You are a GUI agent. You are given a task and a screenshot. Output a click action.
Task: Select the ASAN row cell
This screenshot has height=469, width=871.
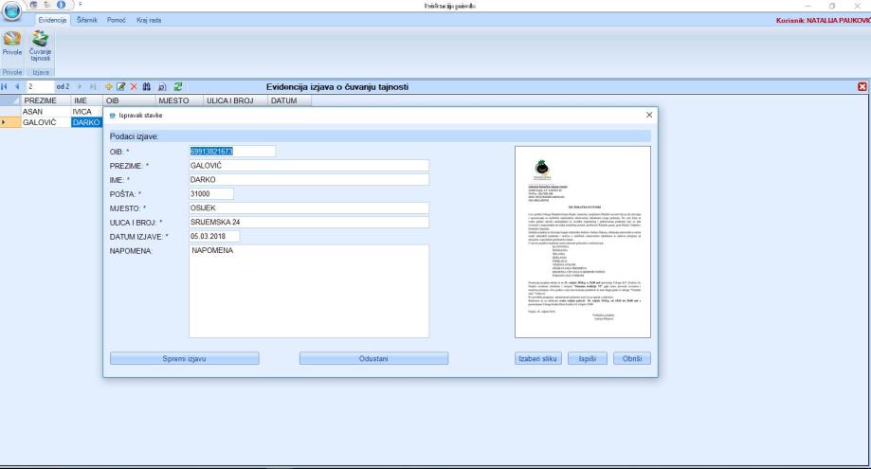tap(46, 112)
